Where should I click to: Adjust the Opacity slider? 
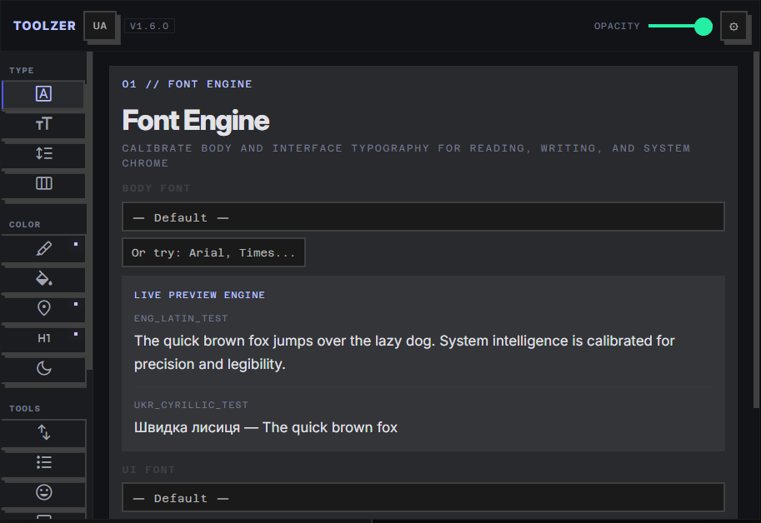(680, 26)
